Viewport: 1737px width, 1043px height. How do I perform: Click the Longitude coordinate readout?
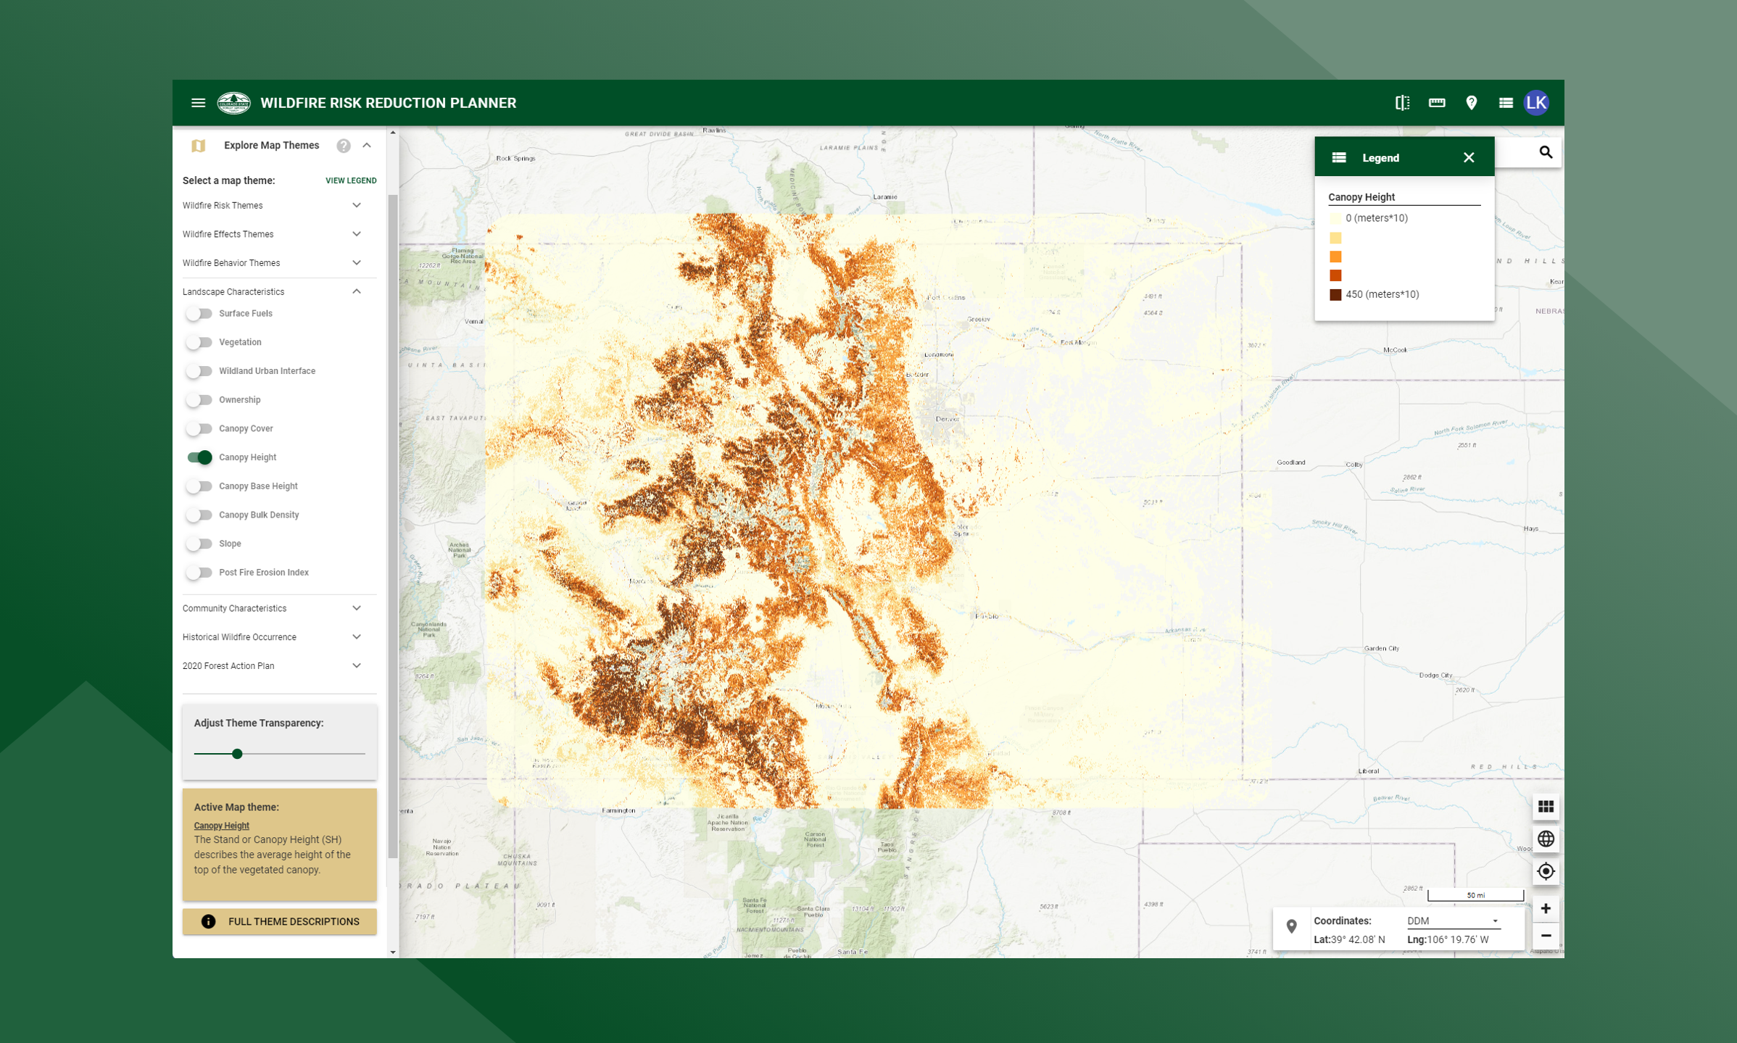point(1448,939)
